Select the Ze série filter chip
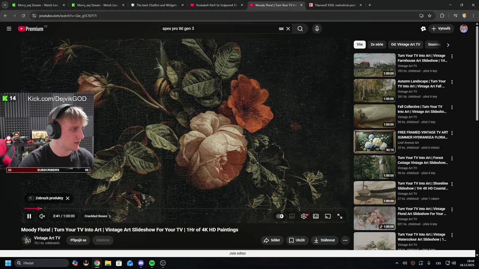Image resolution: width=479 pixels, height=269 pixels. 377,44
